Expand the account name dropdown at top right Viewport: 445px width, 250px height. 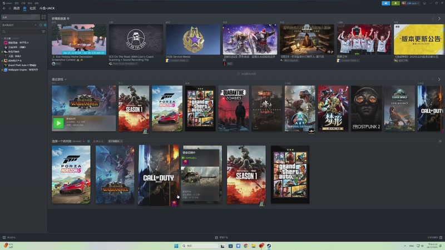click(413, 3)
